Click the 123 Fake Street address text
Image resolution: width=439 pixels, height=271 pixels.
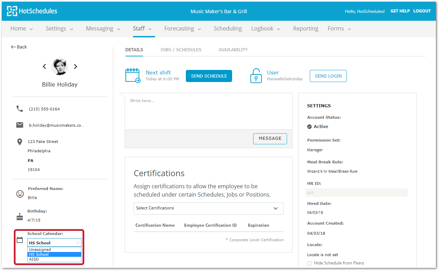[x=43, y=142]
